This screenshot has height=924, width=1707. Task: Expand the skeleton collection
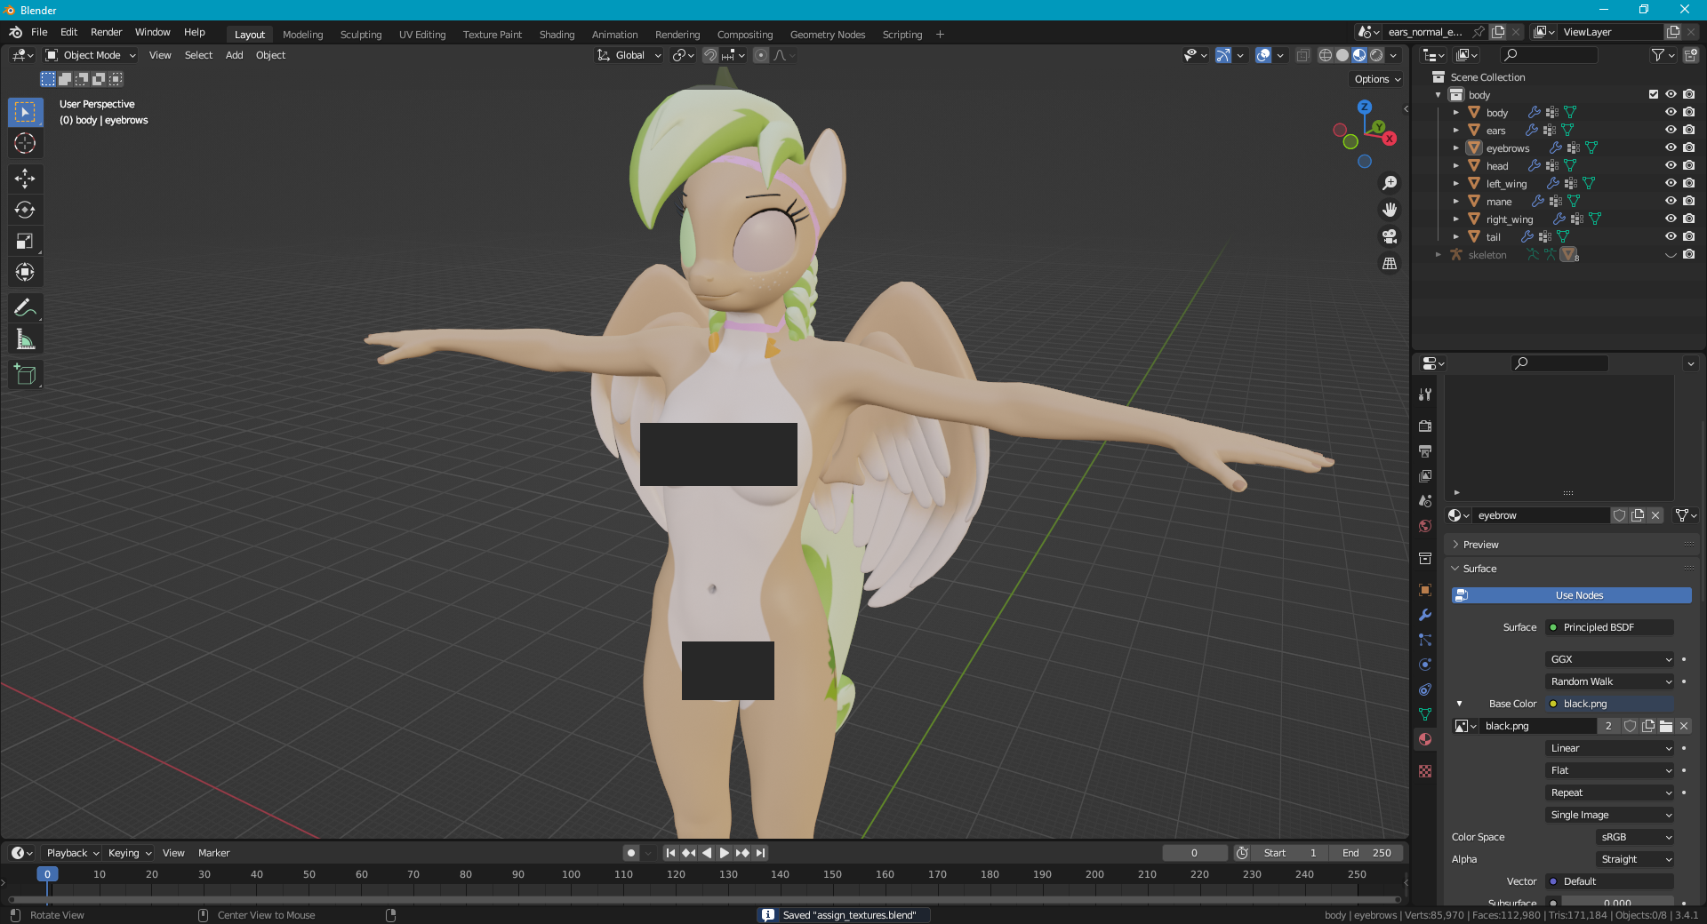pos(1439,254)
